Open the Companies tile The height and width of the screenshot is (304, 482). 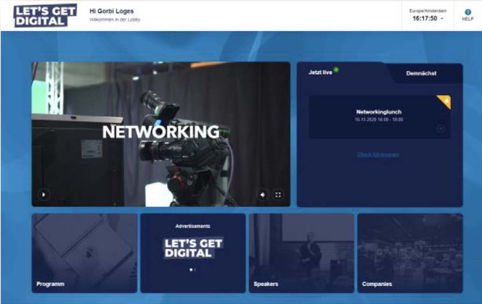click(x=410, y=253)
